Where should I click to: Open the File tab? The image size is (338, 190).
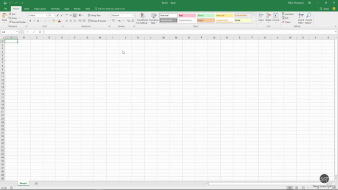(5, 9)
